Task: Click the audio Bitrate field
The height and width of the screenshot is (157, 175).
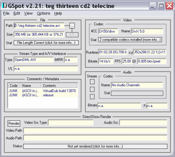Action: click(119, 106)
